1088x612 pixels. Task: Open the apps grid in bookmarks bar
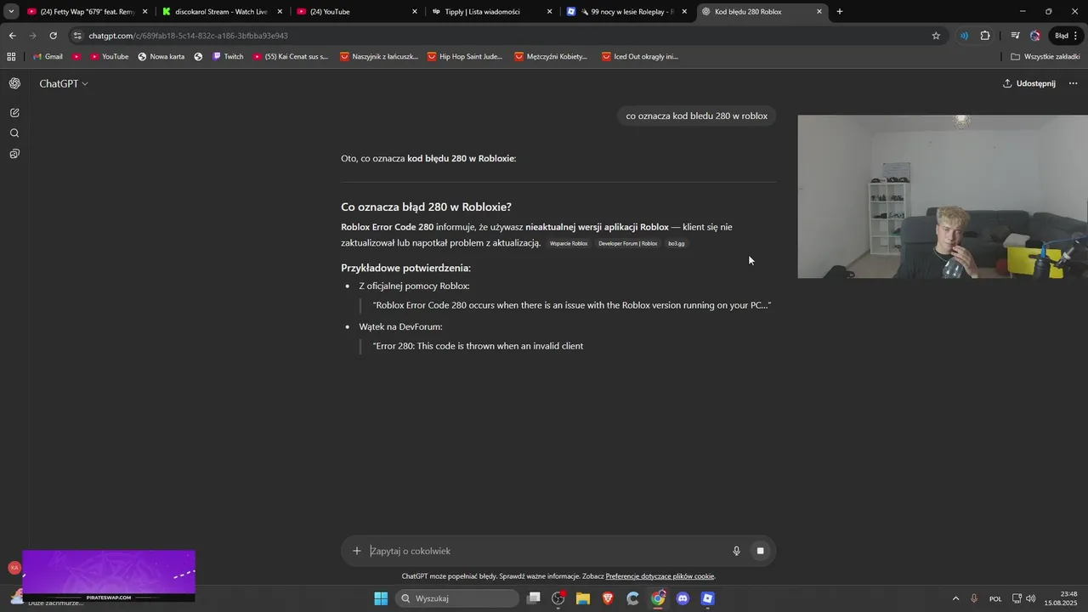(x=11, y=56)
